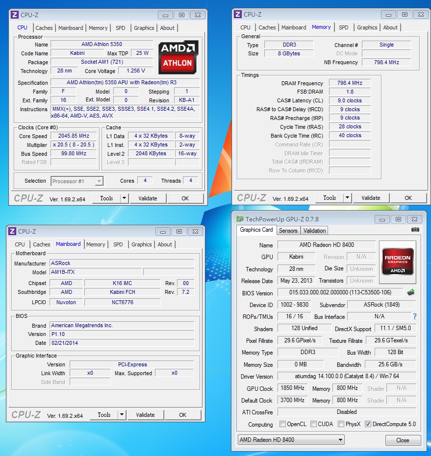Click the LPCIO value NCT6776

click(122, 302)
